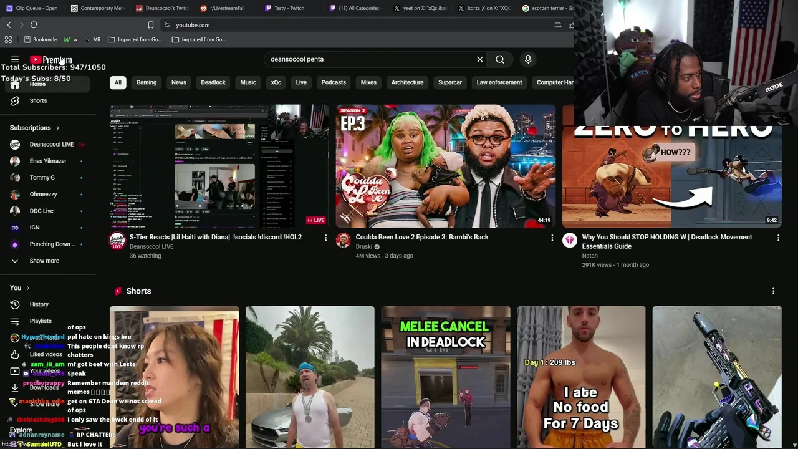
Task: Open the IGN subscription channel
Action: pos(47,228)
